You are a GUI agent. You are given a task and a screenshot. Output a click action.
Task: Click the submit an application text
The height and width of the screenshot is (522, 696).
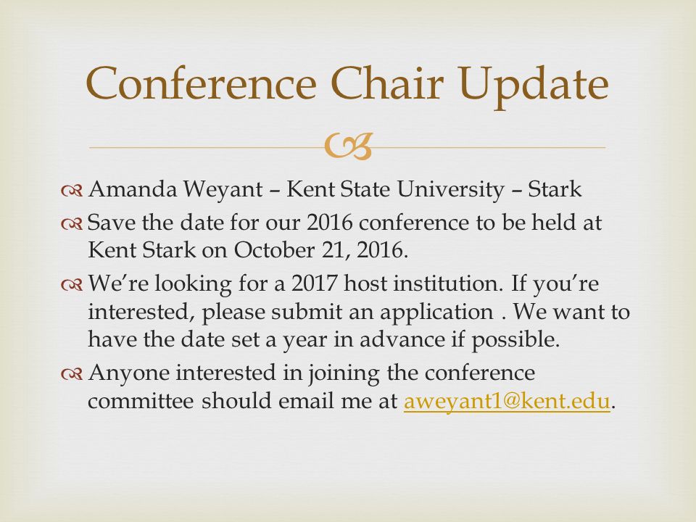pyautogui.click(x=382, y=312)
